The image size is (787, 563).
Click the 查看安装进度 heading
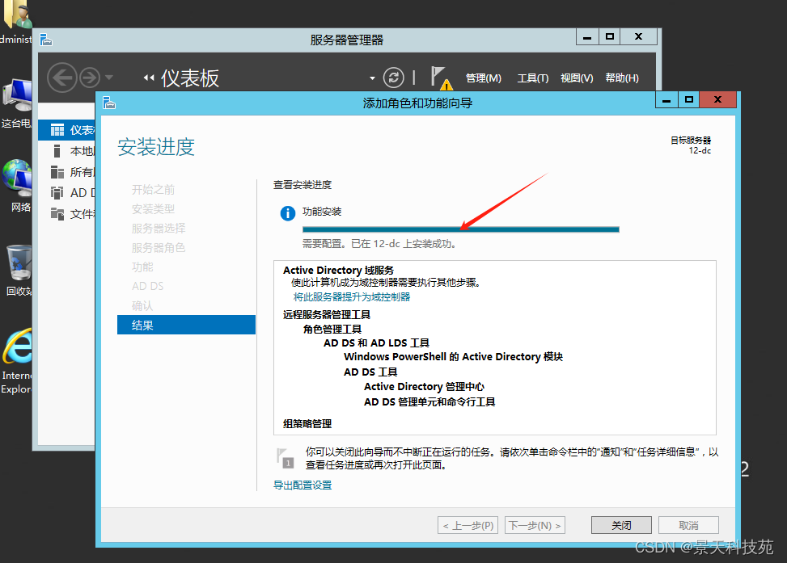[x=303, y=185]
